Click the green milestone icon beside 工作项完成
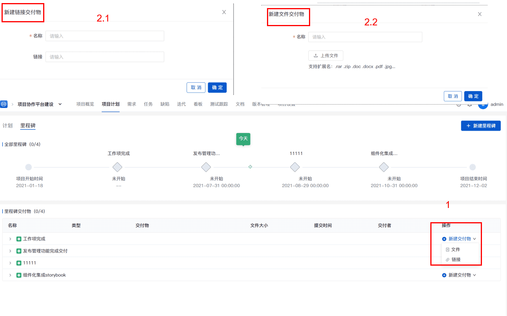Screen dimensions: 507x316 [x=19, y=239]
